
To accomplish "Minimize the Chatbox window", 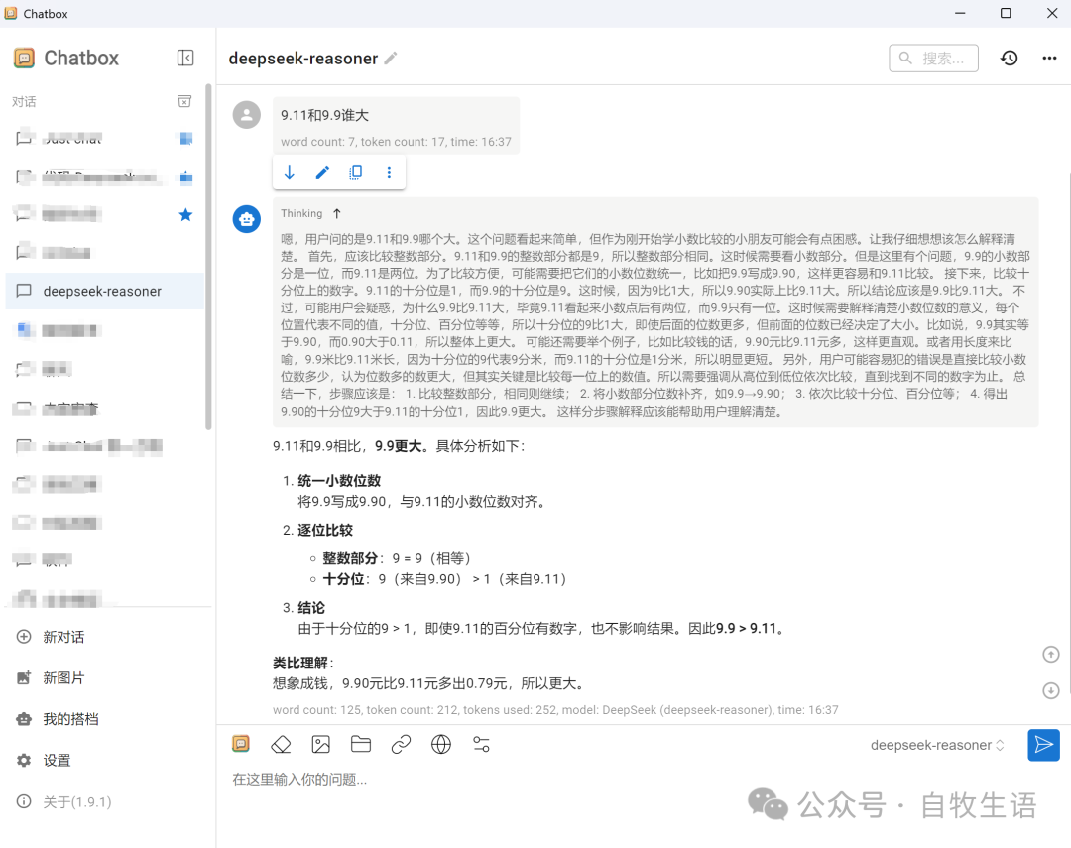I will (960, 13).
